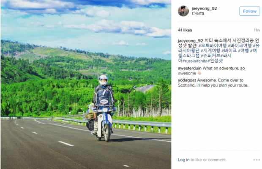This screenshot has width=262, height=169.
Task: Click the motorcycle rider photo
Action: [86, 84]
